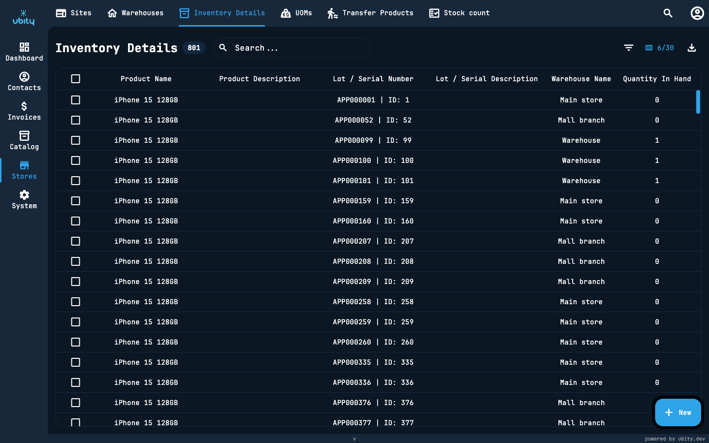Click the APP000100 | ID: 100 cell
This screenshot has width=709, height=443.
[x=373, y=160]
